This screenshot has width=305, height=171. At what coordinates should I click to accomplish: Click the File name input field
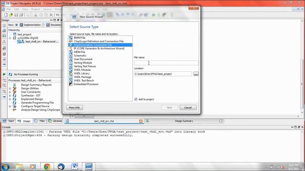coord(166,63)
